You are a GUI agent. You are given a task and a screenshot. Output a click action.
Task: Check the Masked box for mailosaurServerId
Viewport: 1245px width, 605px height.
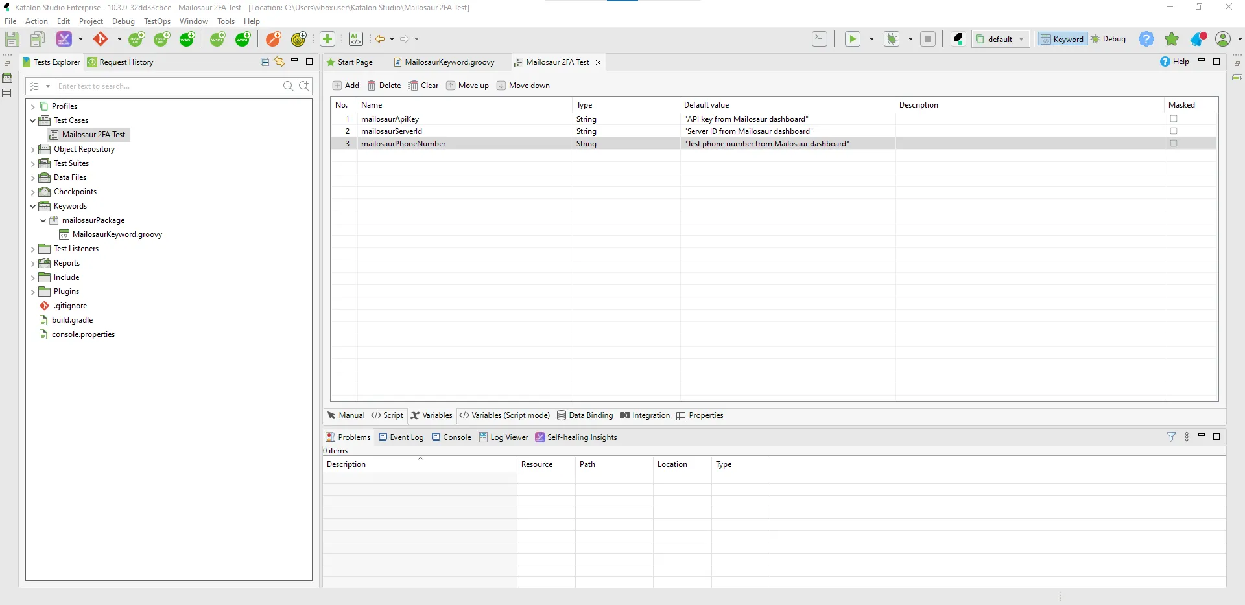coord(1174,131)
